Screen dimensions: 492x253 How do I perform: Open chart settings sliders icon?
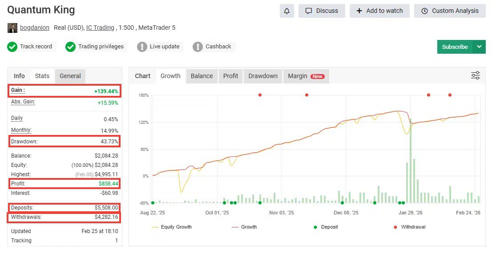(476, 75)
